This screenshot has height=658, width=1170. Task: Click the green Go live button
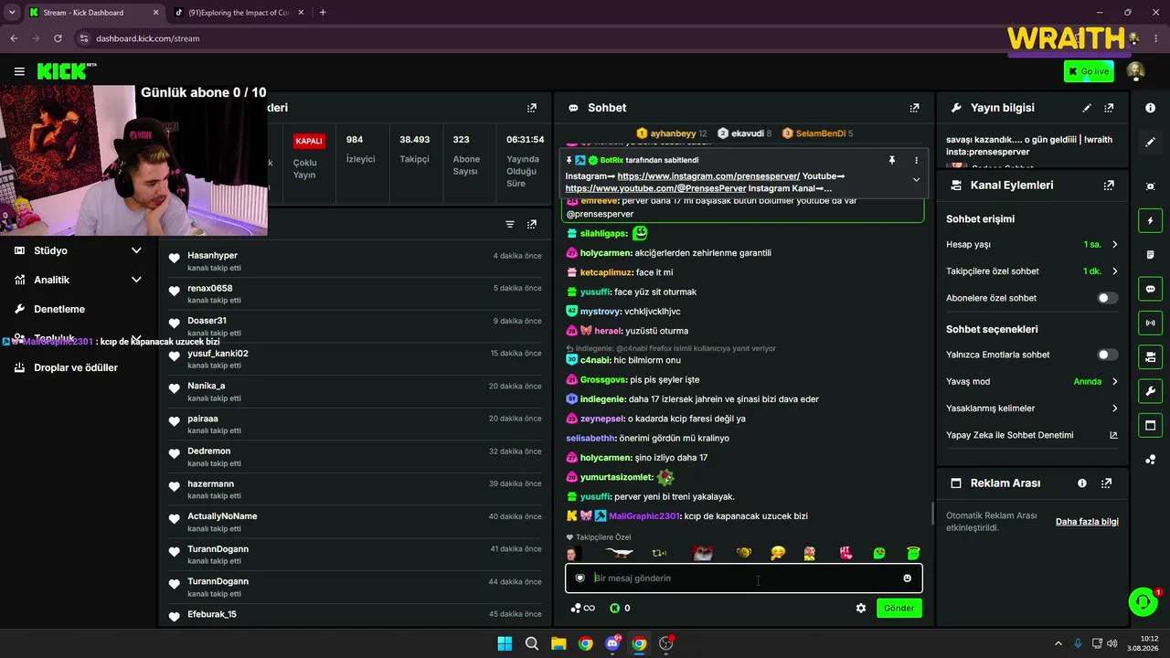[1089, 71]
